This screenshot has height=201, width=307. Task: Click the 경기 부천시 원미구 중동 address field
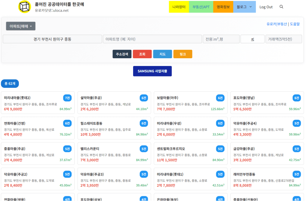point(52,39)
